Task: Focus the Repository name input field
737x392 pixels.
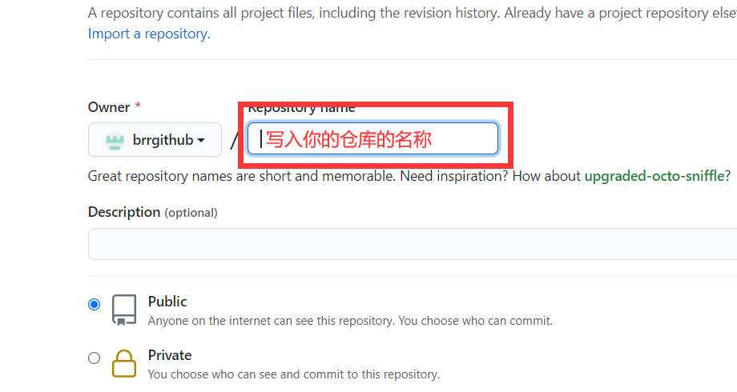Action: click(373, 138)
